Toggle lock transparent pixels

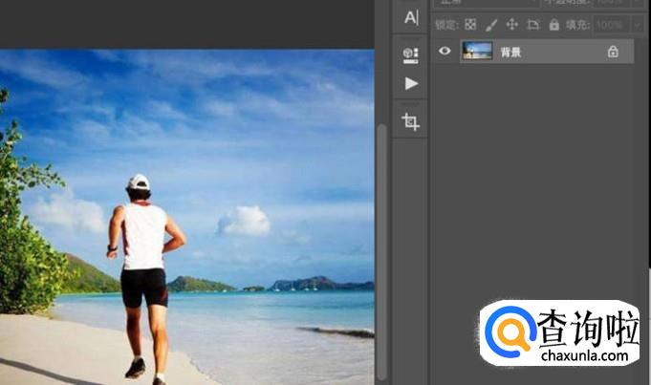click(x=470, y=25)
